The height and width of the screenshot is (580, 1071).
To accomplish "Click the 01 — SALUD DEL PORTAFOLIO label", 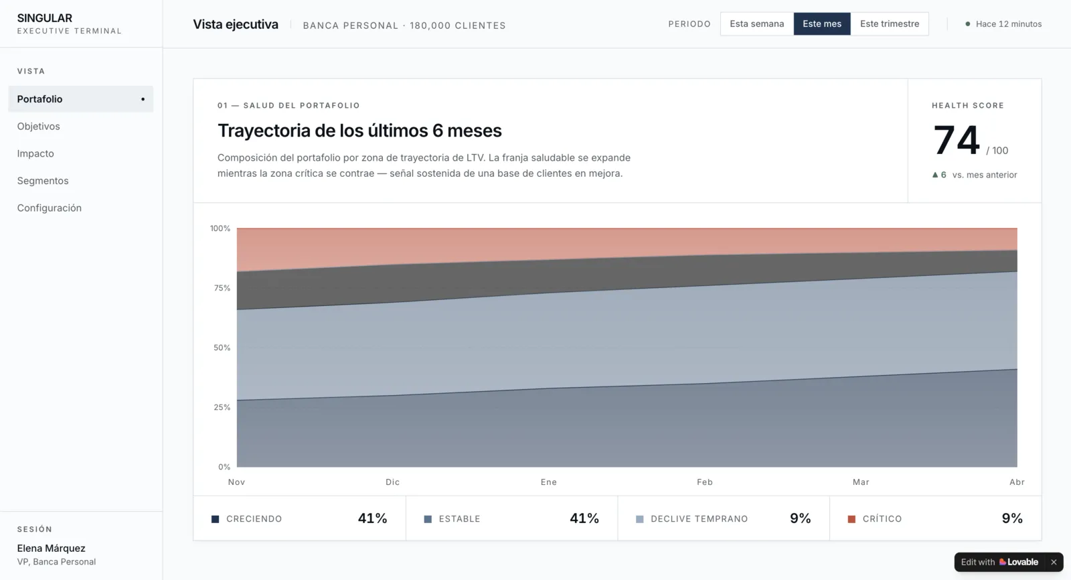I will click(289, 105).
